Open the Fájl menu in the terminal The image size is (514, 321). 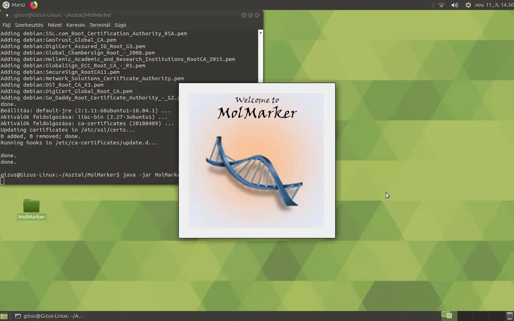(6, 25)
